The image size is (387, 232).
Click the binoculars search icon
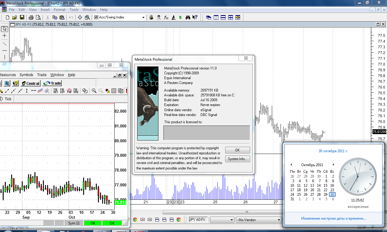coord(188,18)
